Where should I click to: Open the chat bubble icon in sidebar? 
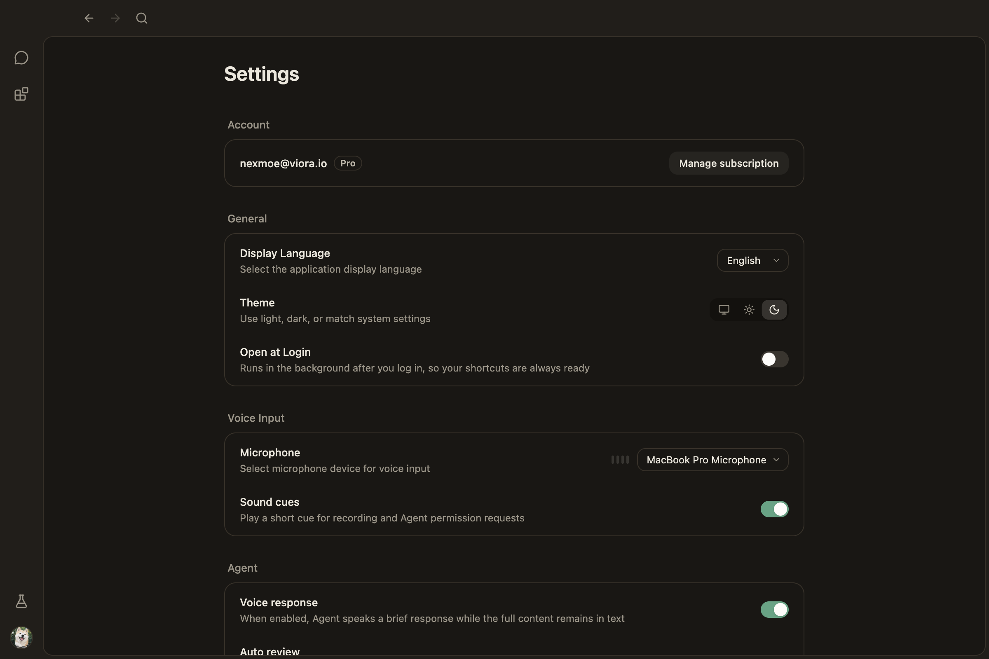pyautogui.click(x=21, y=58)
